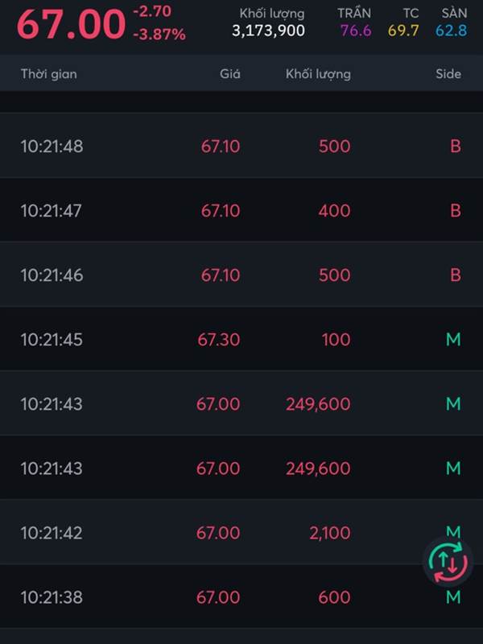Tap the TC reference price 69.7
483x644 pixels.
coord(403,31)
